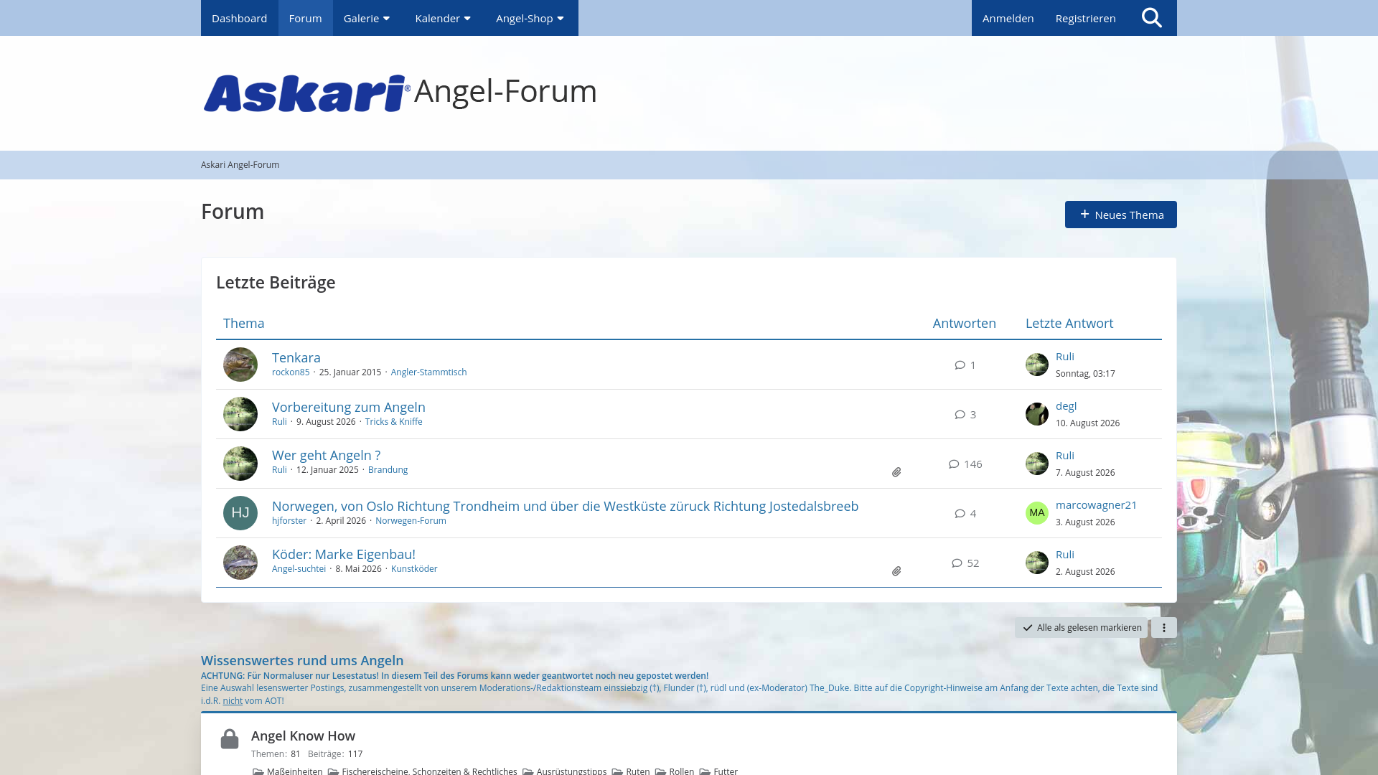
Task: Open the Tenkara thread
Action: click(x=296, y=357)
